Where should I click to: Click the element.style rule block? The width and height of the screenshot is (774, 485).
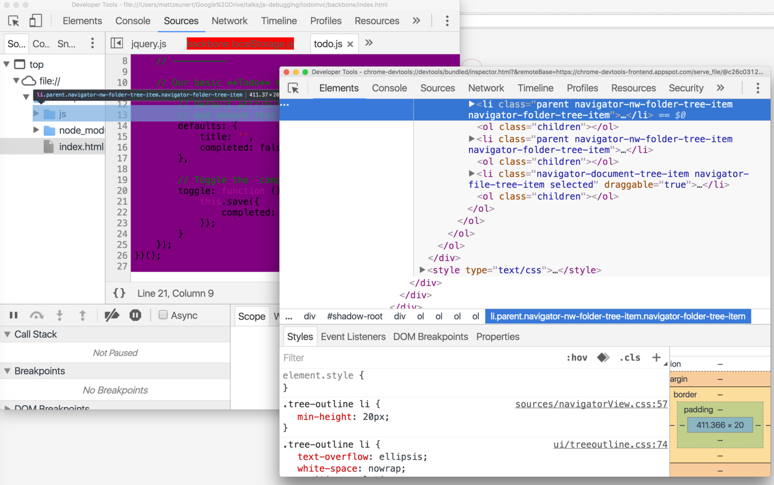click(474, 382)
